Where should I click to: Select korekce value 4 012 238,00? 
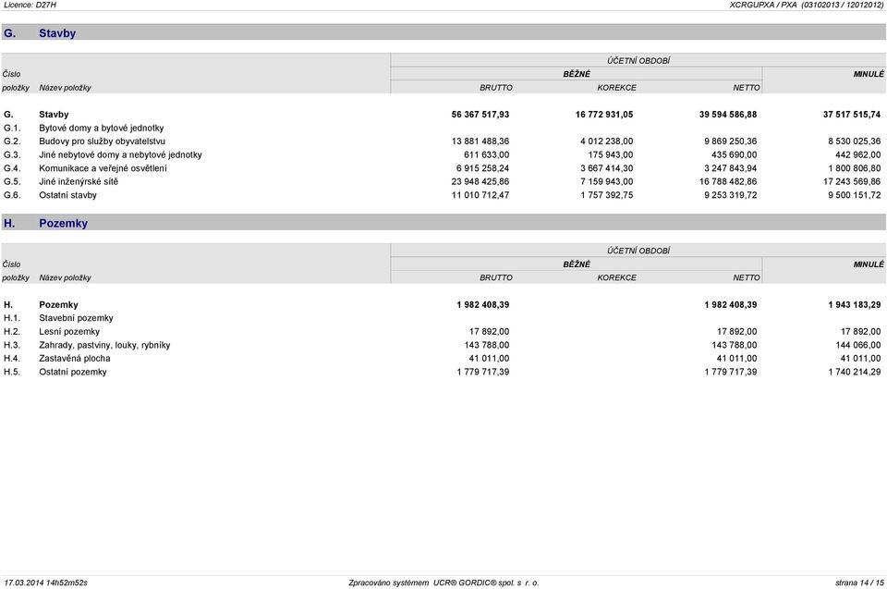[x=606, y=141]
